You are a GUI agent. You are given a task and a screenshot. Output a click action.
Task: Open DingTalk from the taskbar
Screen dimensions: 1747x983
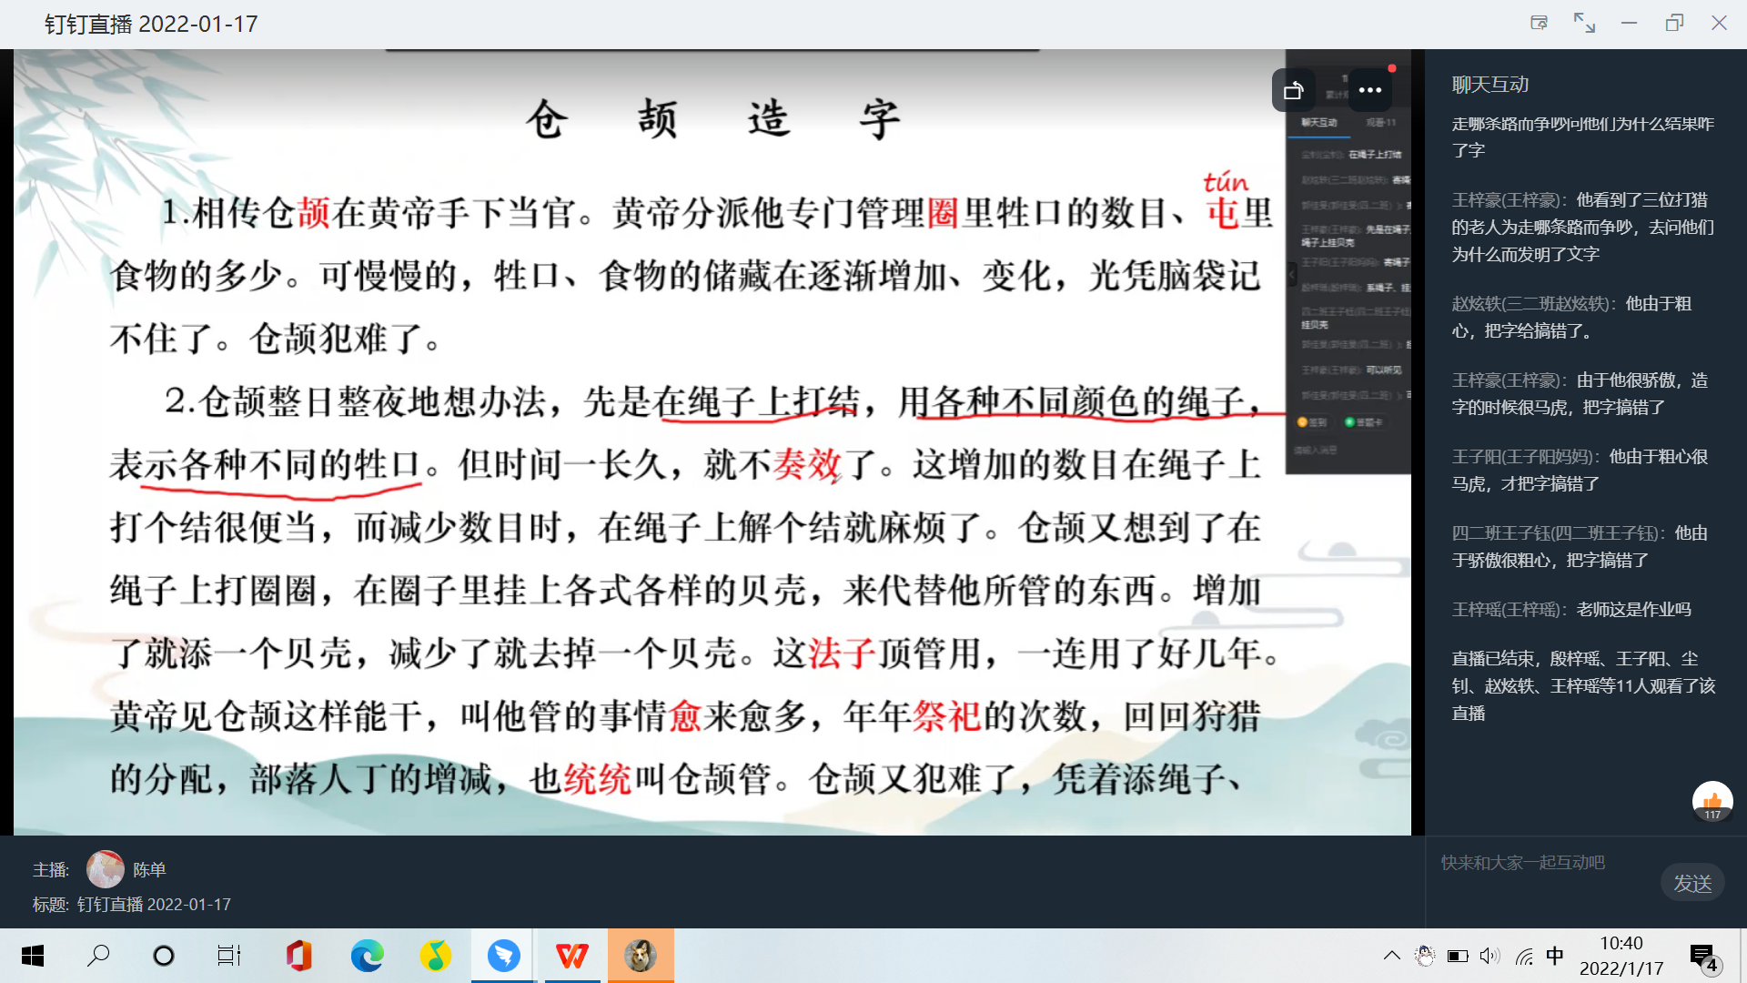(503, 956)
